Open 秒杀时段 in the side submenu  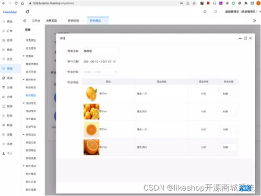(31, 87)
